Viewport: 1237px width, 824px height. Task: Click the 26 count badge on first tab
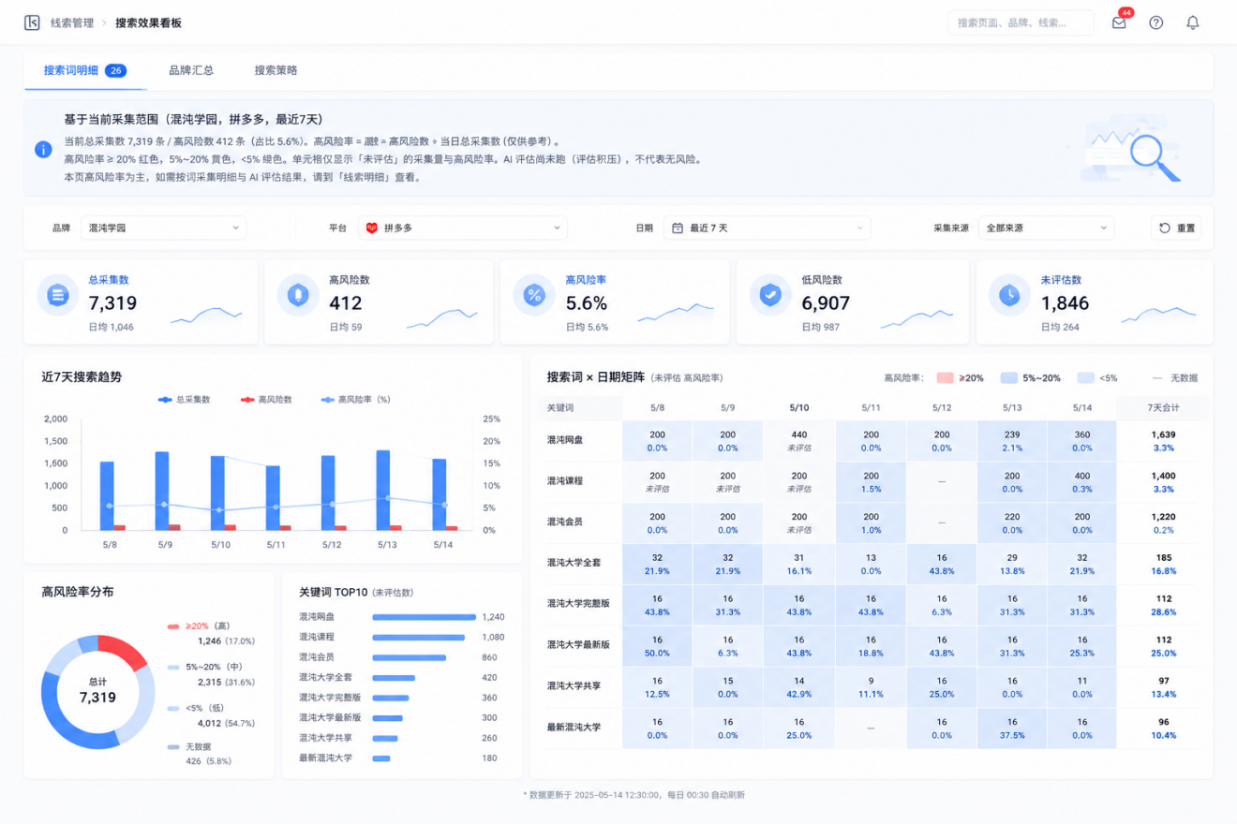point(116,70)
